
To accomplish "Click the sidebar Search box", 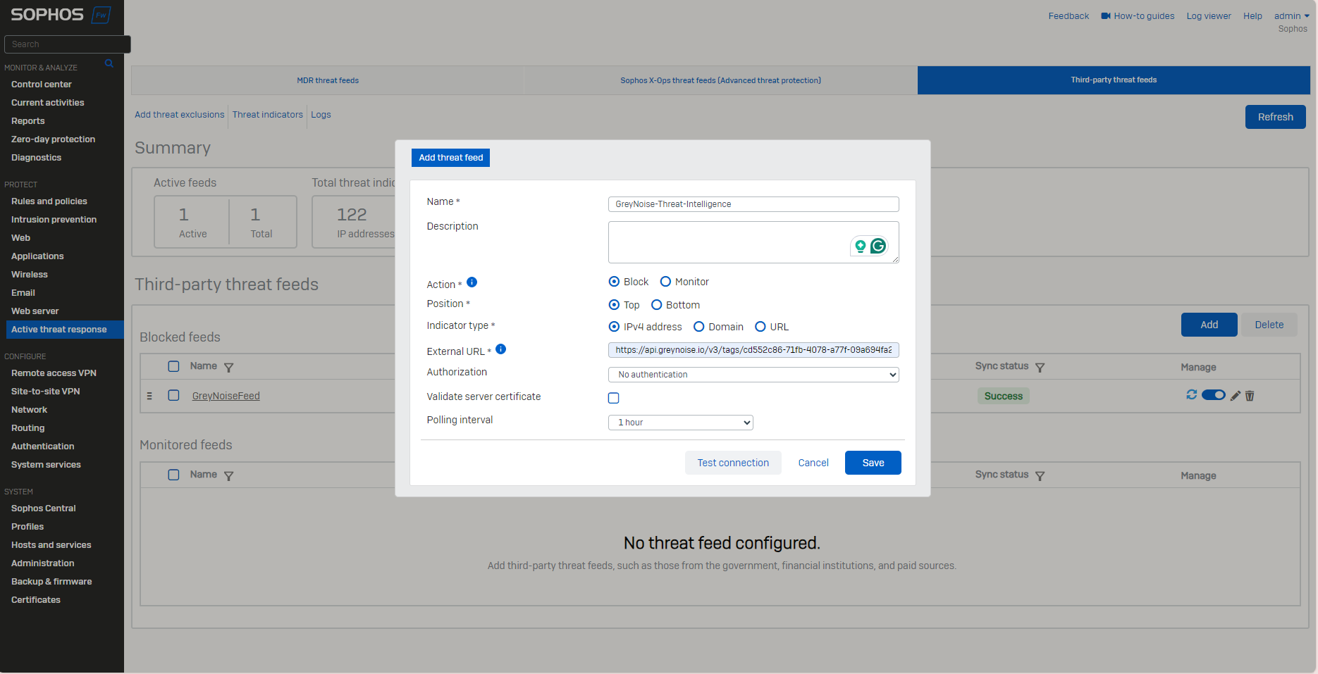I will pyautogui.click(x=68, y=44).
